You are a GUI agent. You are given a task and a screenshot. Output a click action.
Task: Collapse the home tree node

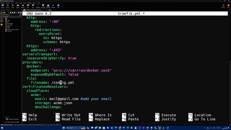click(4, 17)
